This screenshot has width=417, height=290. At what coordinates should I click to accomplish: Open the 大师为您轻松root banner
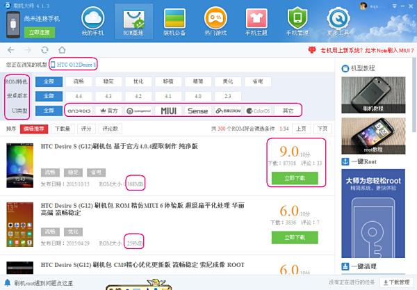[x=373, y=214]
